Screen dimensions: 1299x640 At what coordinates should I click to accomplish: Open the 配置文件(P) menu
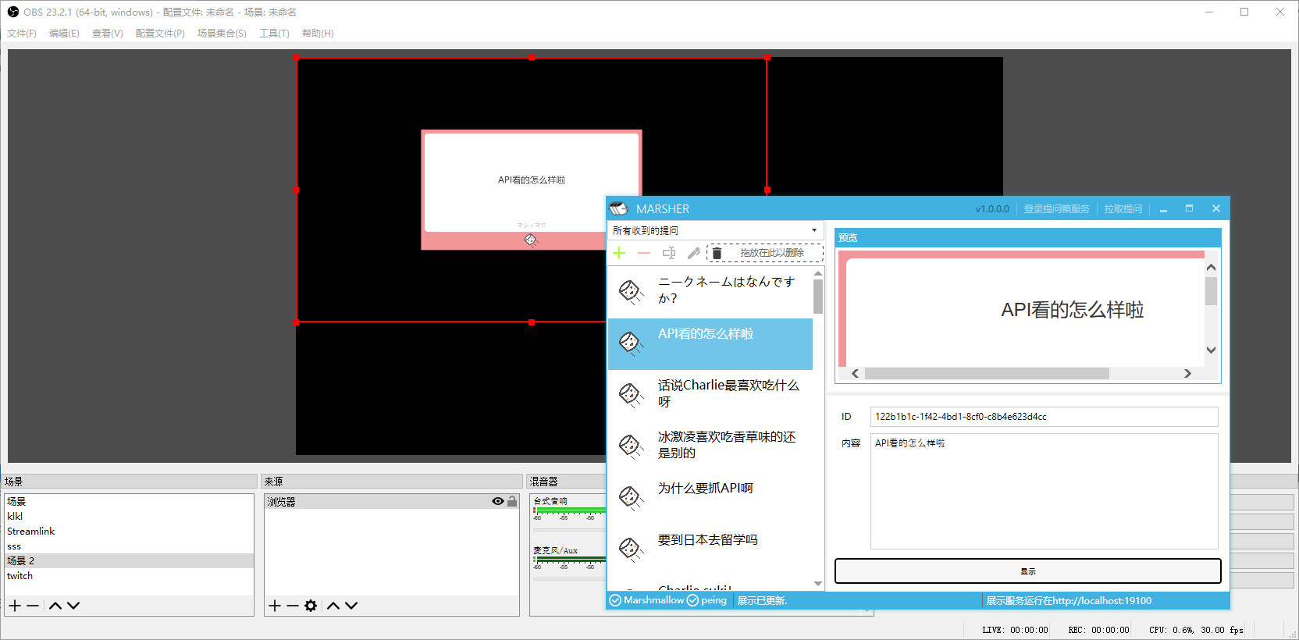pyautogui.click(x=160, y=34)
